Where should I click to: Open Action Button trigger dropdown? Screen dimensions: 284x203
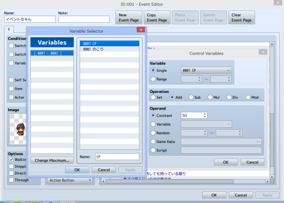click(70, 180)
